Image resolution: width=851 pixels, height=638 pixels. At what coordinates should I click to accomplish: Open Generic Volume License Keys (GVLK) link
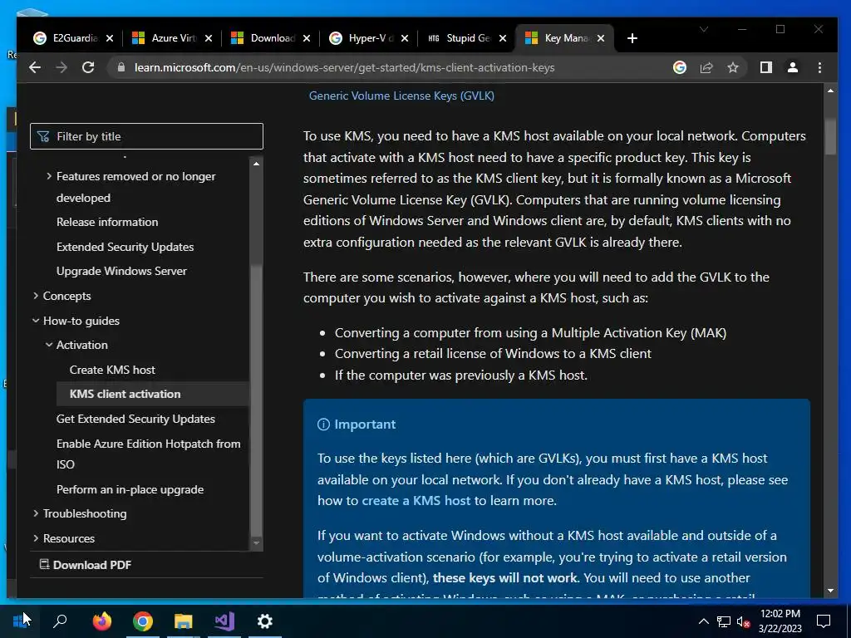(x=401, y=96)
